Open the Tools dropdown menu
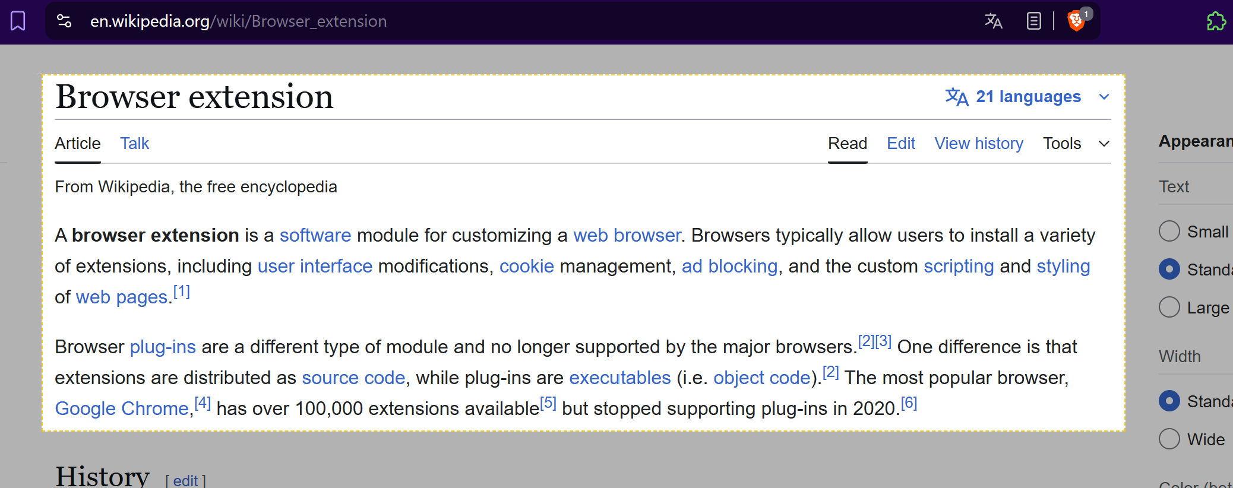The height and width of the screenshot is (488, 1233). tap(1075, 144)
